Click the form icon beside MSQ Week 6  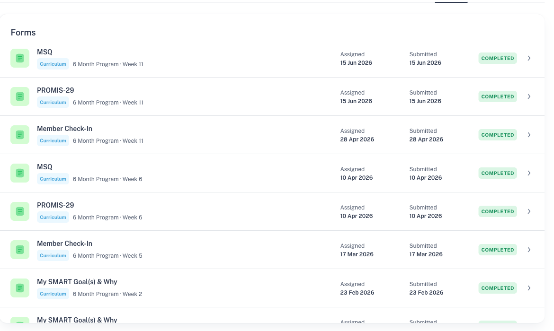(x=20, y=173)
